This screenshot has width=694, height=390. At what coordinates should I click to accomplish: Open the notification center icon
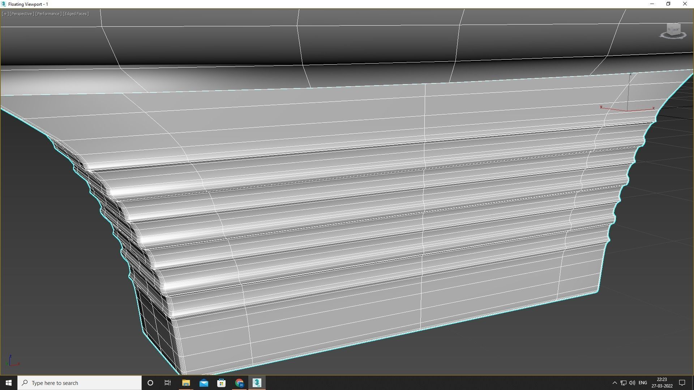tap(682, 383)
